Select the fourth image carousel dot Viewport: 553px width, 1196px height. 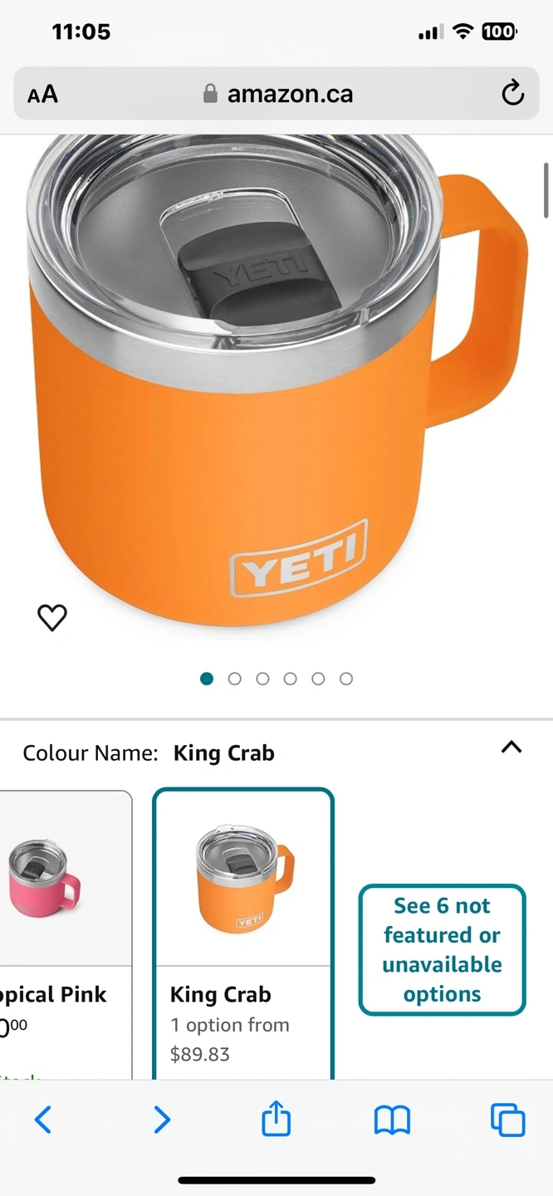tap(290, 679)
